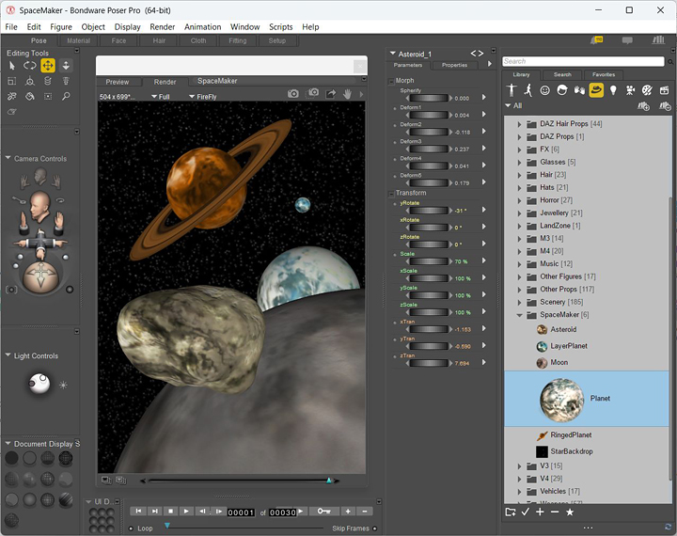Toggle the Loop playback option
Image resolution: width=677 pixels, height=536 pixels.
click(x=131, y=528)
